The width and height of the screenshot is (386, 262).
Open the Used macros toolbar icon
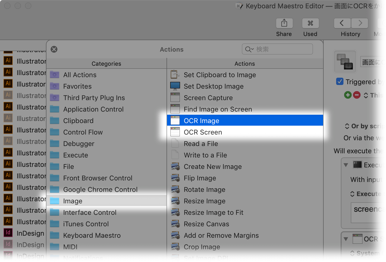coord(310,23)
